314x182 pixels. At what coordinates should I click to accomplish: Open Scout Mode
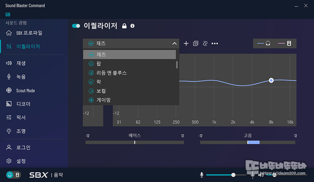pyautogui.click(x=20, y=91)
